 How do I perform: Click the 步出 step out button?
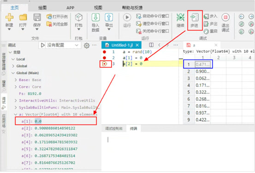[210, 24]
